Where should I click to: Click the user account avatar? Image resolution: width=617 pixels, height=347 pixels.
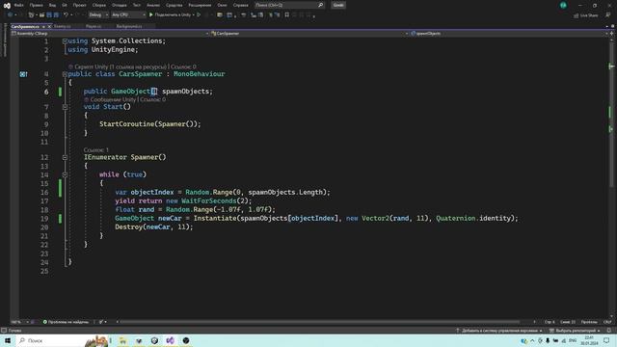563,5
